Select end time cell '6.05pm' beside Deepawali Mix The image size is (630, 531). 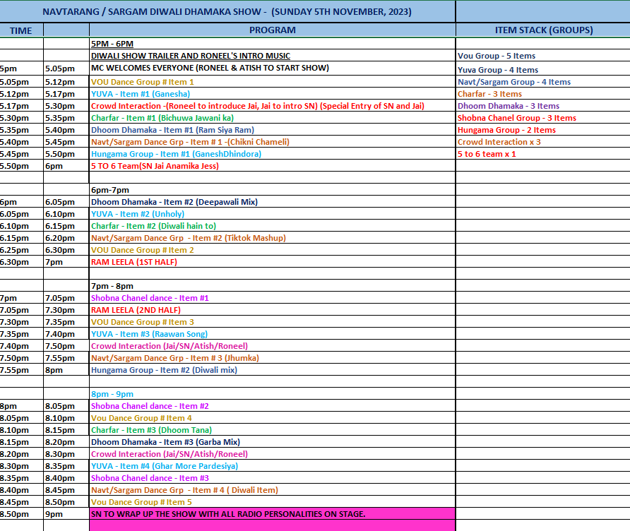click(66, 202)
